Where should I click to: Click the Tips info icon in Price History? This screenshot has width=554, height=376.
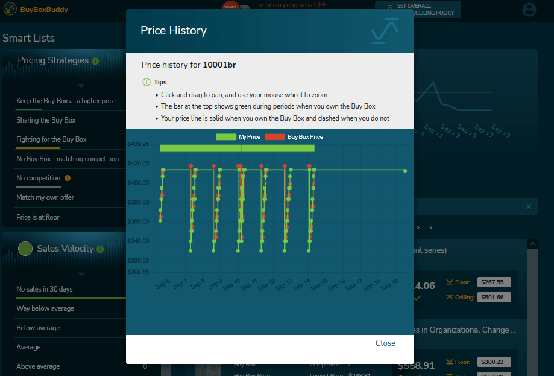tap(146, 82)
